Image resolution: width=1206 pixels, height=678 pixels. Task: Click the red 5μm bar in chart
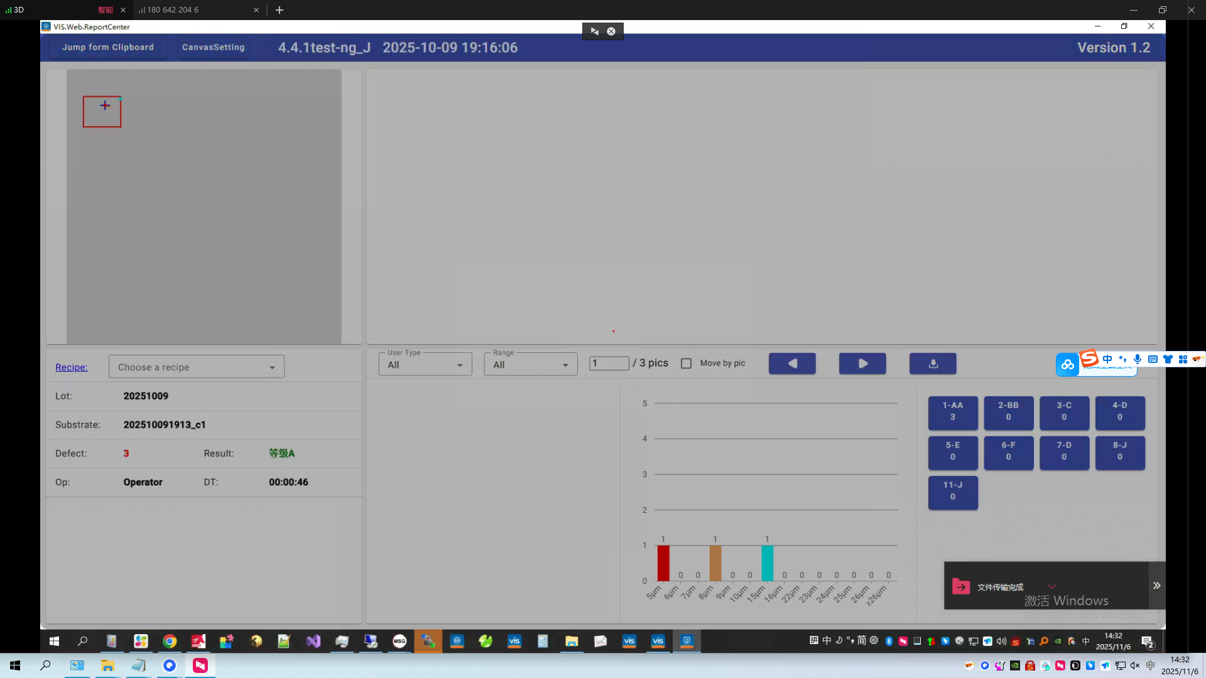coord(663,563)
